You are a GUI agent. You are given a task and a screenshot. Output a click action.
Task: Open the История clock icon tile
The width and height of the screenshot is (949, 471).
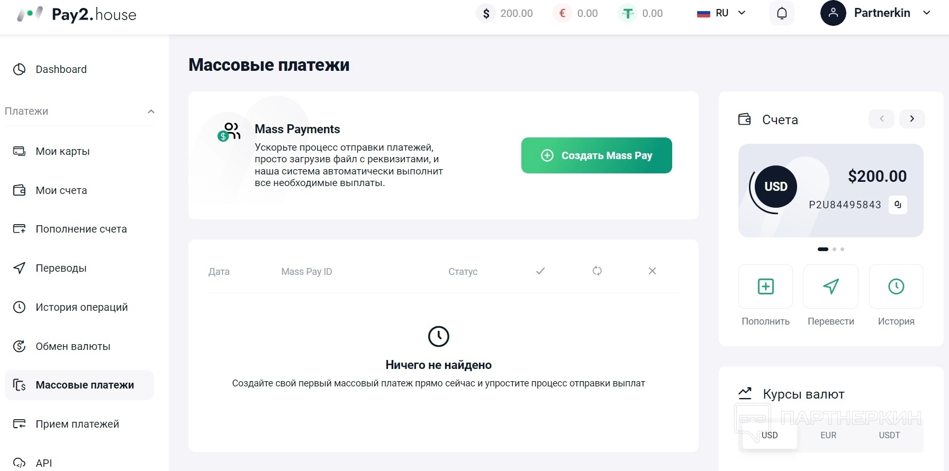(x=896, y=287)
